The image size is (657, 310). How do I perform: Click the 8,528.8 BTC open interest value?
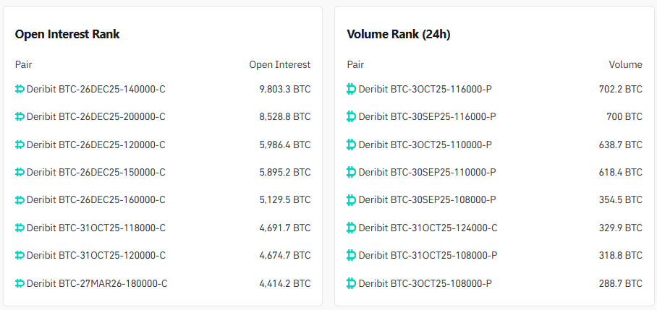pyautogui.click(x=285, y=117)
